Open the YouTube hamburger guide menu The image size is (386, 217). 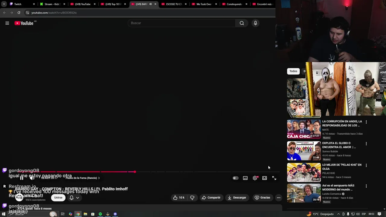pos(7,23)
